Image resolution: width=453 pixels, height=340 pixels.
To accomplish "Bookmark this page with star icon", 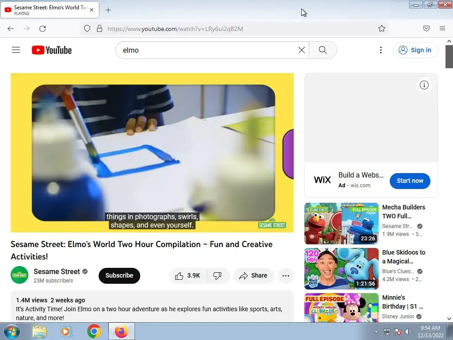I will [382, 28].
